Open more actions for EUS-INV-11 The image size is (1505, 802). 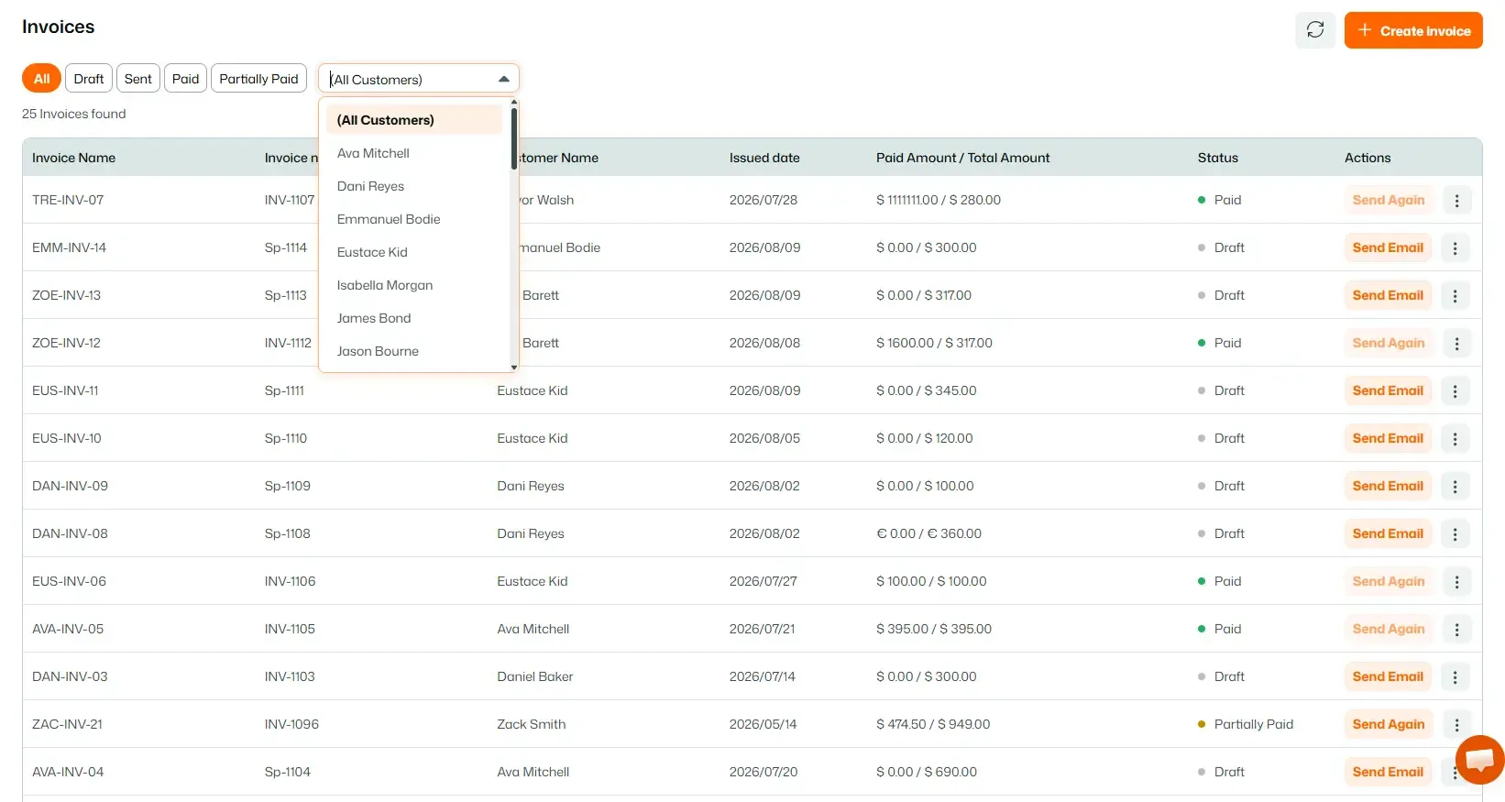click(1456, 390)
